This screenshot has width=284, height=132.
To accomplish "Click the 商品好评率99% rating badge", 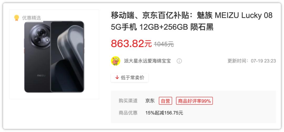I will pyautogui.click(x=194, y=101).
